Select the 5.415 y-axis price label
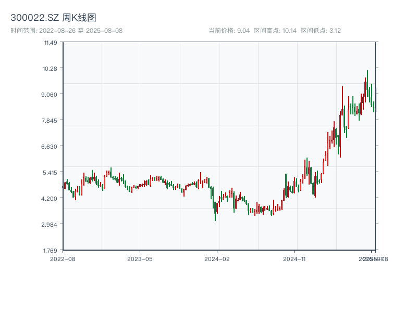 coord(50,173)
